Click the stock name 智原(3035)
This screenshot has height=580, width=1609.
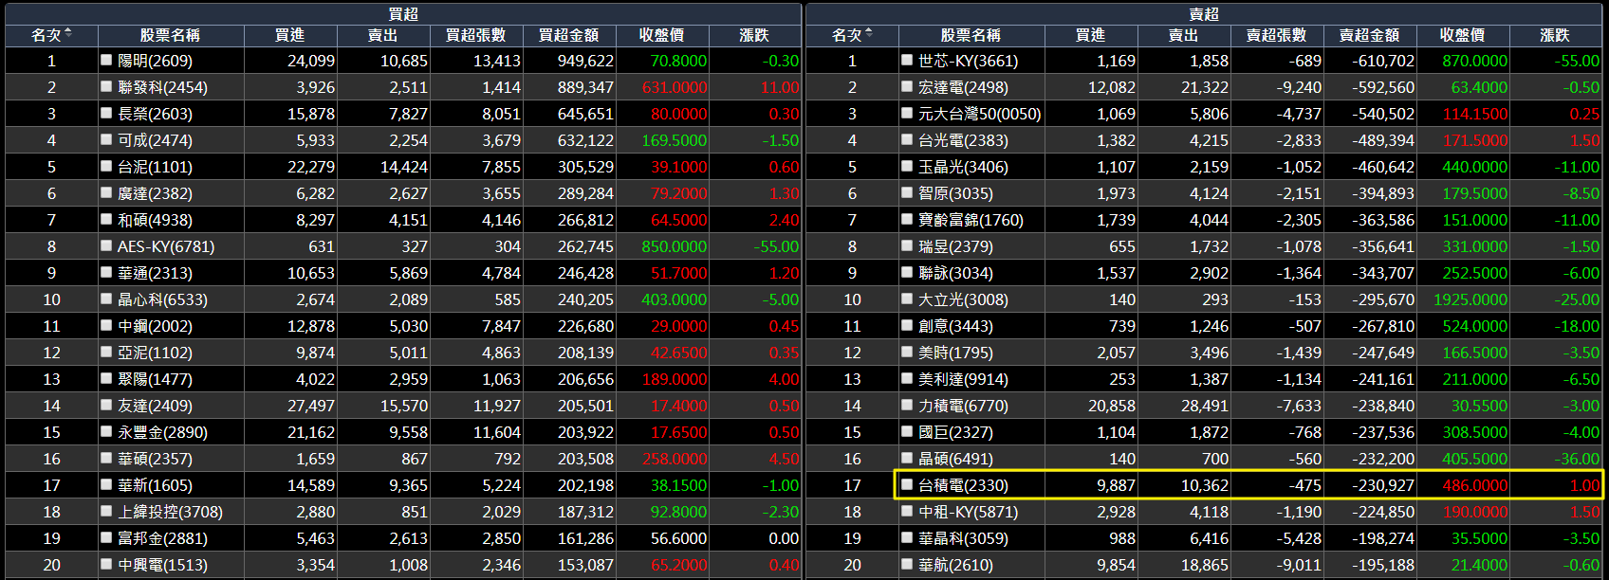[x=955, y=193]
